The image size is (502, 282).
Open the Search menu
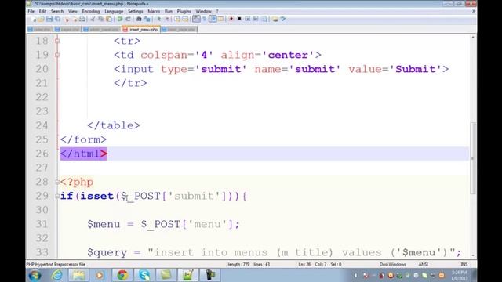pos(57,11)
